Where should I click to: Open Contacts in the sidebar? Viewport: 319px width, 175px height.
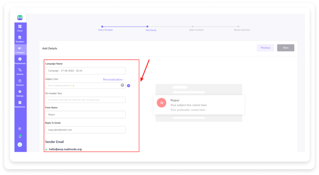pos(20,82)
